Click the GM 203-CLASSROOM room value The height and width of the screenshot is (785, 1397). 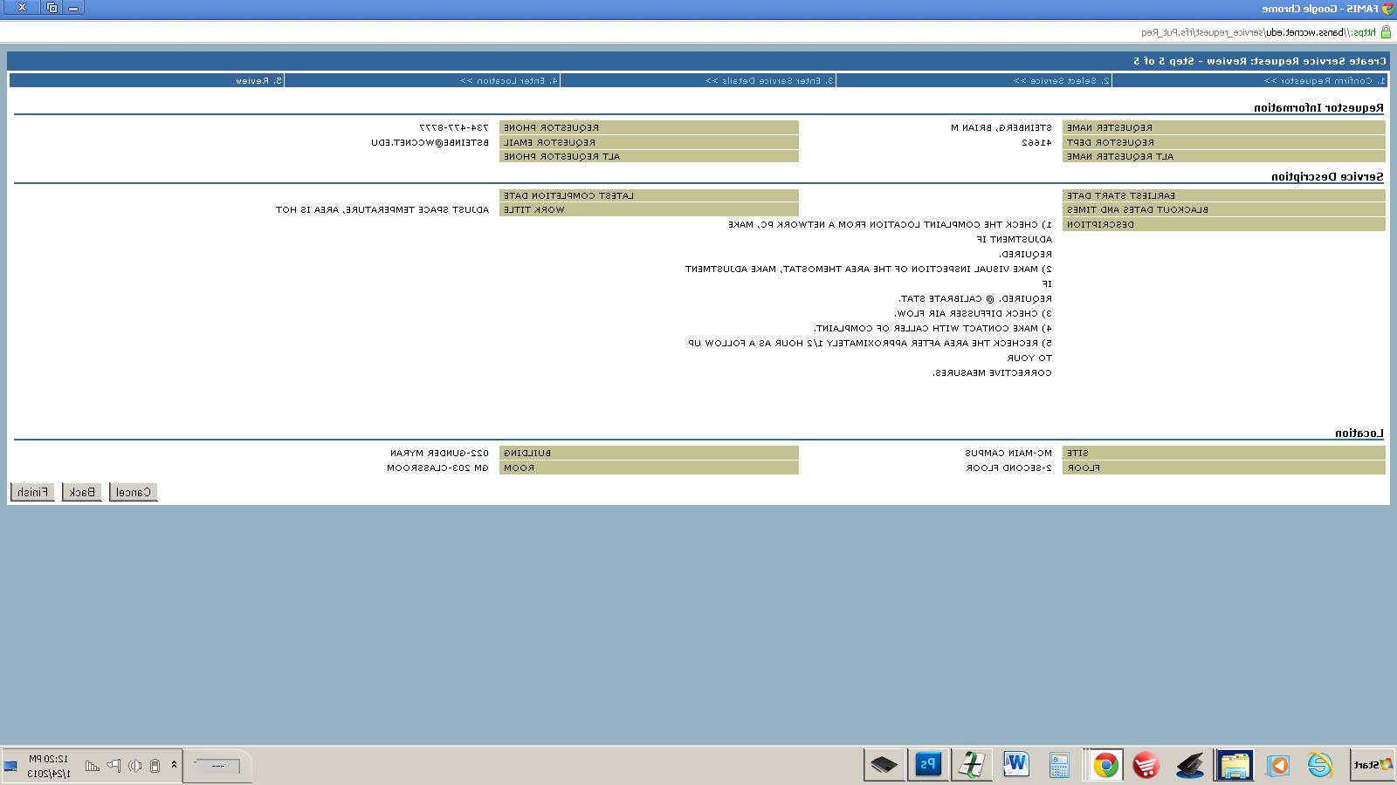tap(437, 468)
